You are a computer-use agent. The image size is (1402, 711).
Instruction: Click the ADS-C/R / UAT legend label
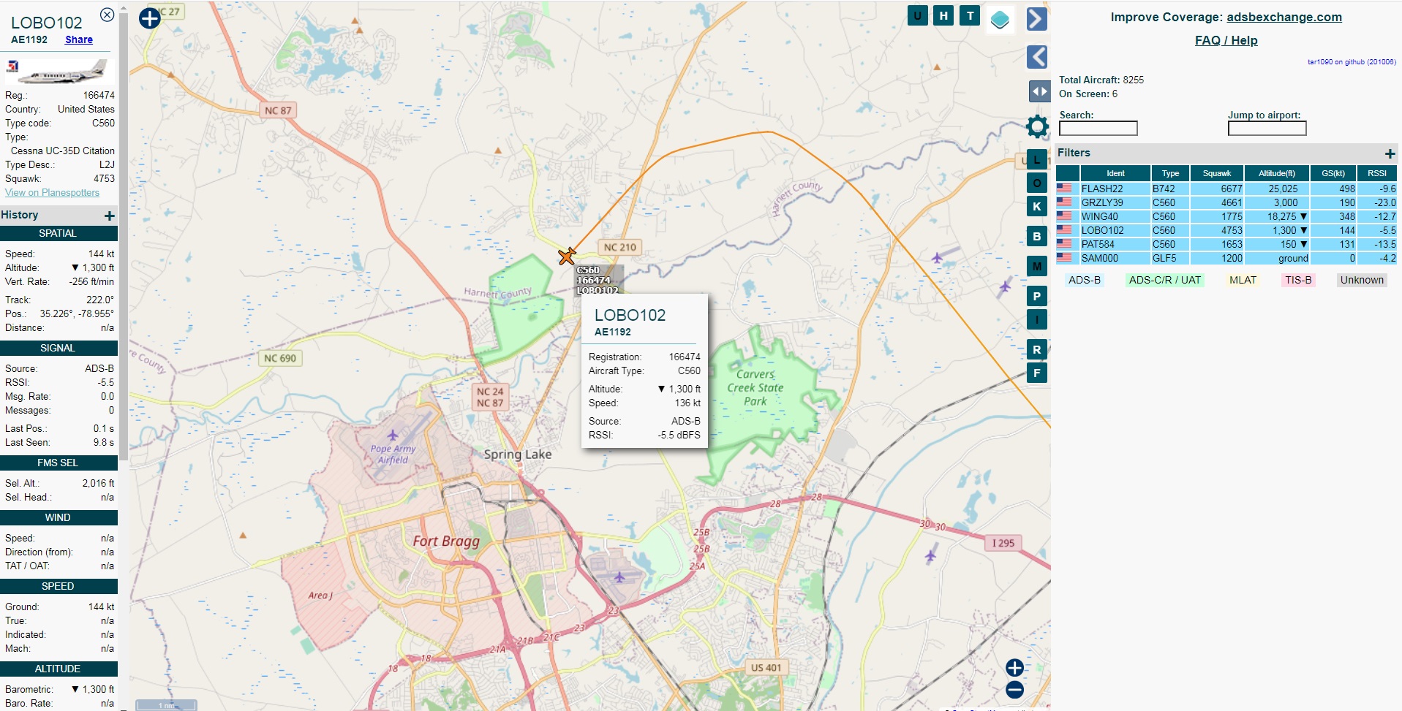pos(1164,280)
